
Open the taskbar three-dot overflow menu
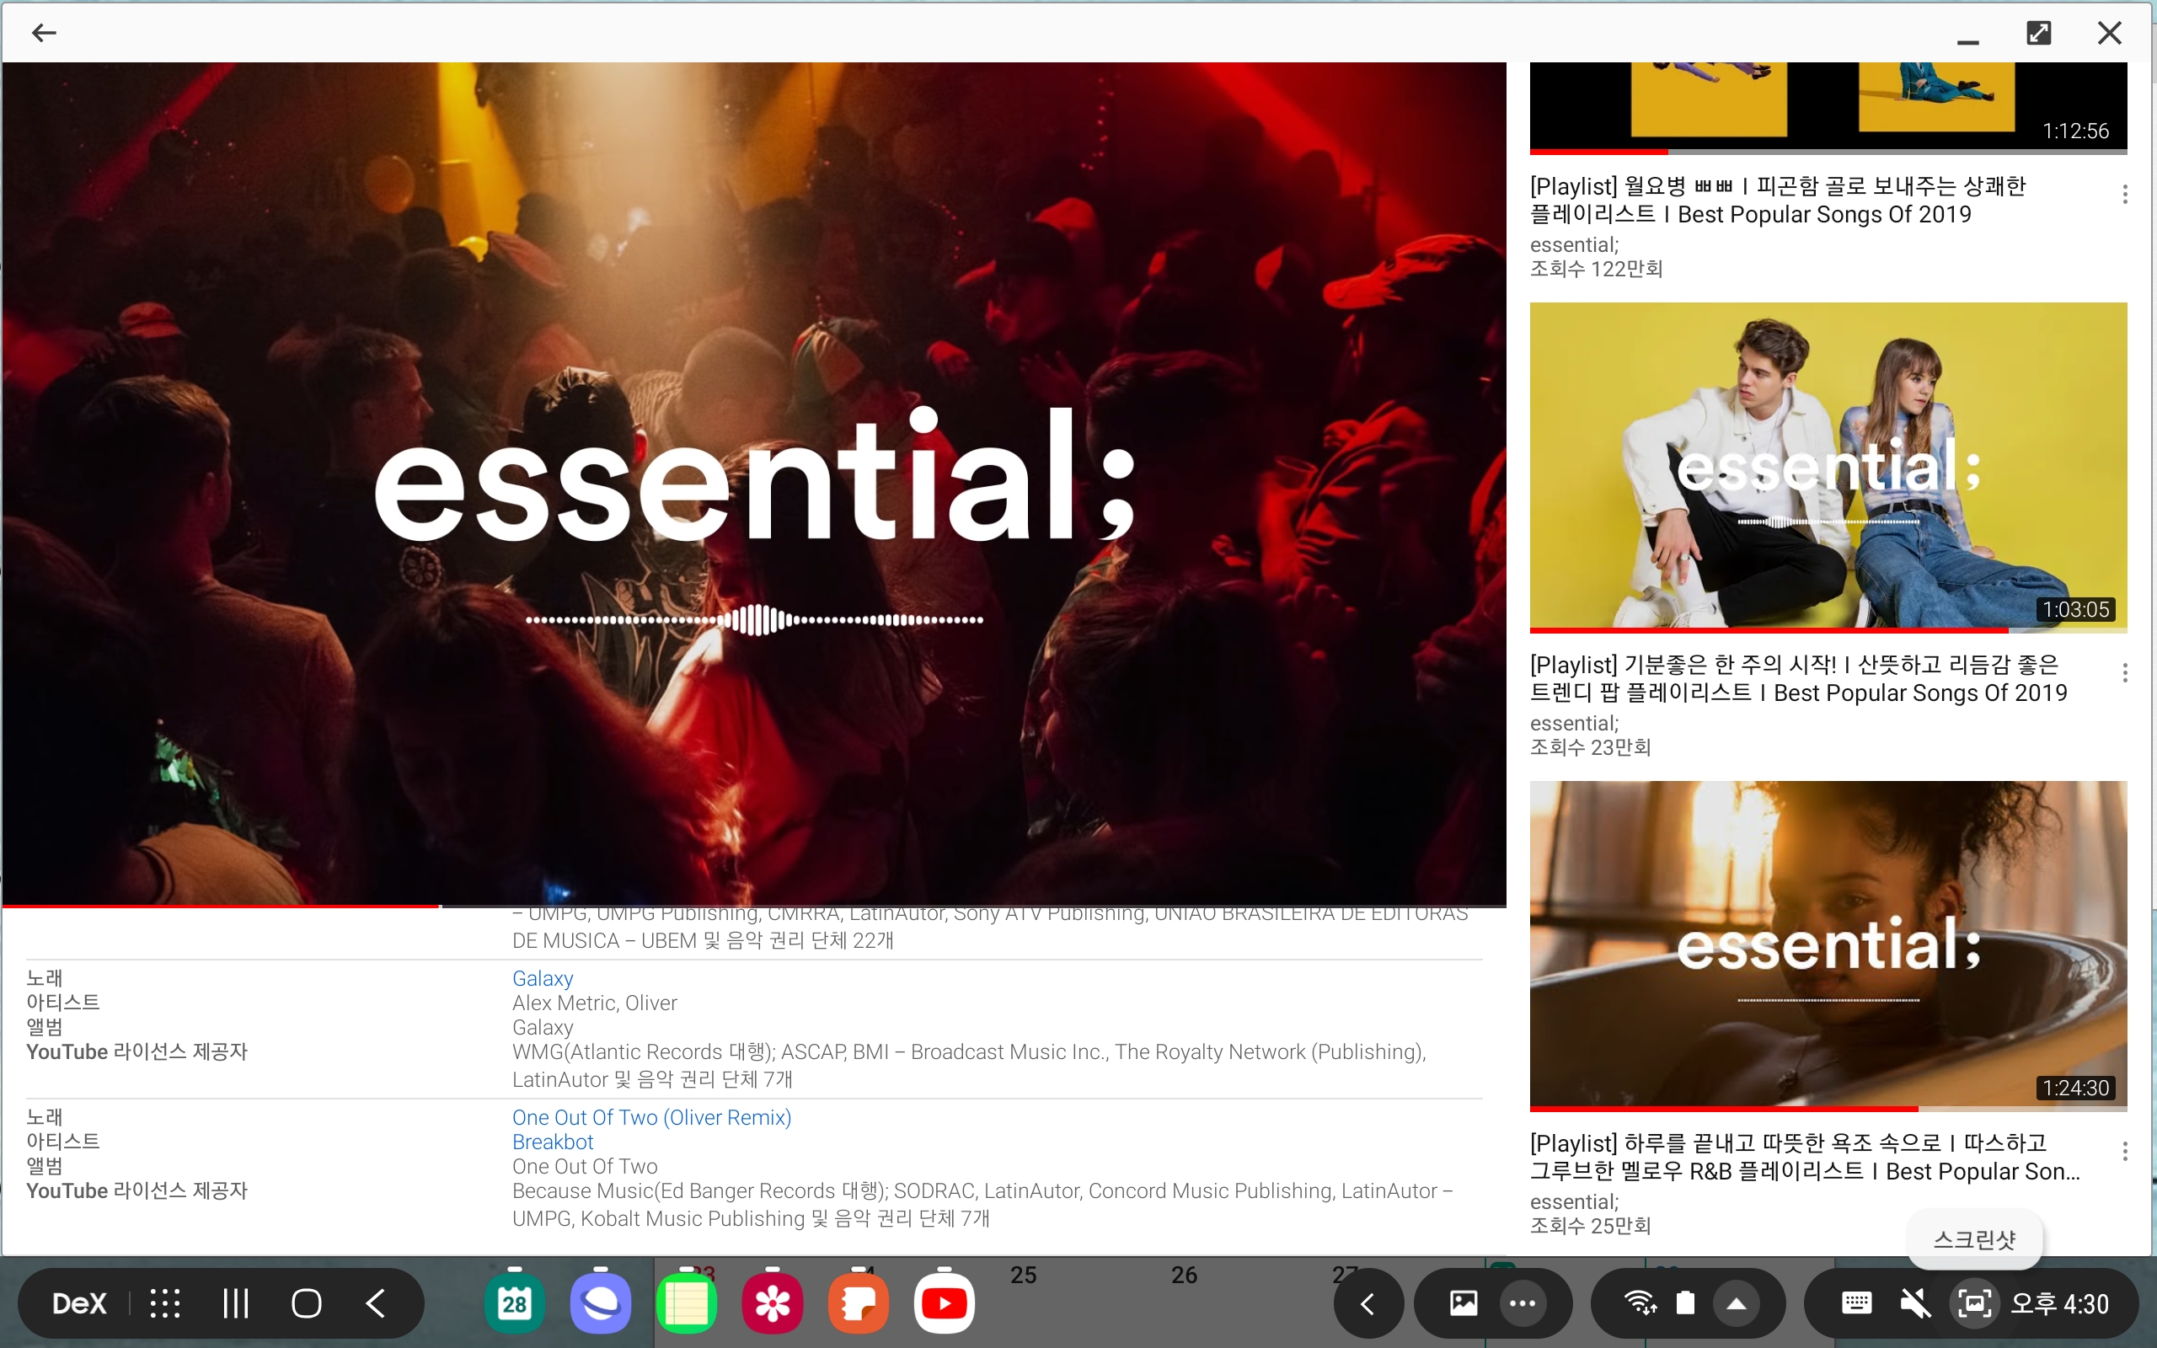1523,1303
